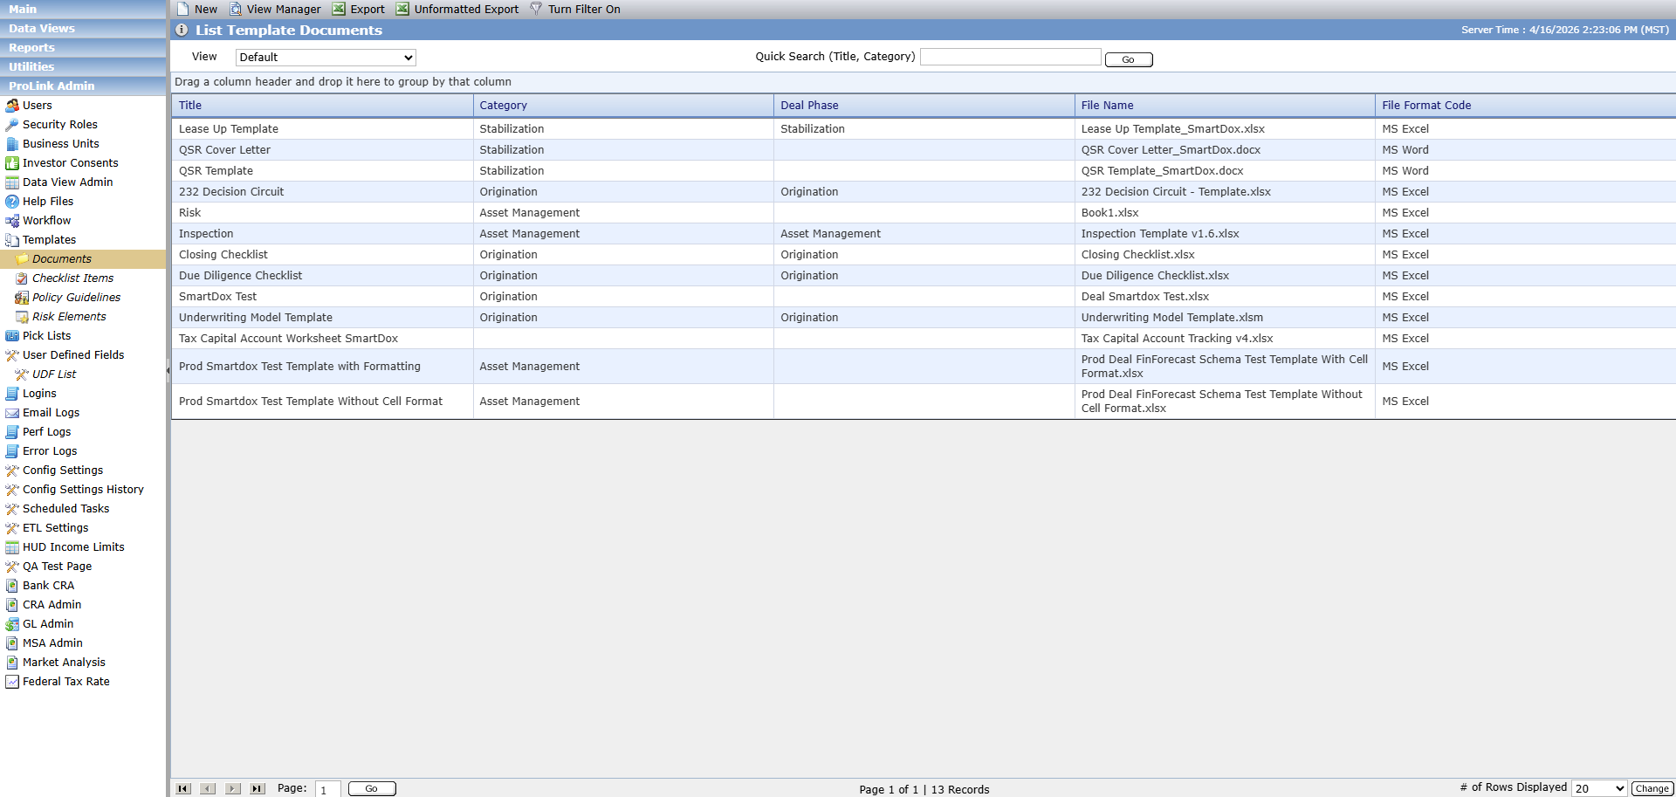This screenshot has width=1676, height=797.
Task: Click the Investor Consents icon
Action: pyautogui.click(x=12, y=163)
